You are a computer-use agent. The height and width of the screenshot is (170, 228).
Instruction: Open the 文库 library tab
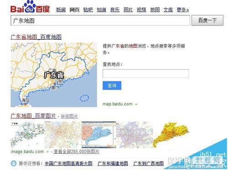point(168,10)
